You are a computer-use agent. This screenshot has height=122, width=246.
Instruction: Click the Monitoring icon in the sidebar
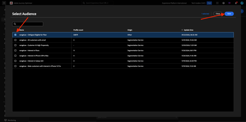(x=6, y=120)
